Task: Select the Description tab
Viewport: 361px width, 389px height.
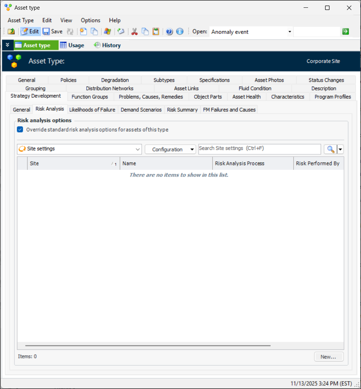Action: point(324,88)
